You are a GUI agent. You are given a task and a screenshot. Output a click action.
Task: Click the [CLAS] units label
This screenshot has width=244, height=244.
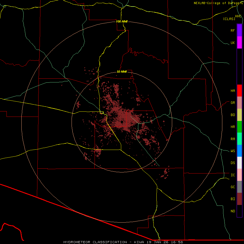[x=229, y=19]
